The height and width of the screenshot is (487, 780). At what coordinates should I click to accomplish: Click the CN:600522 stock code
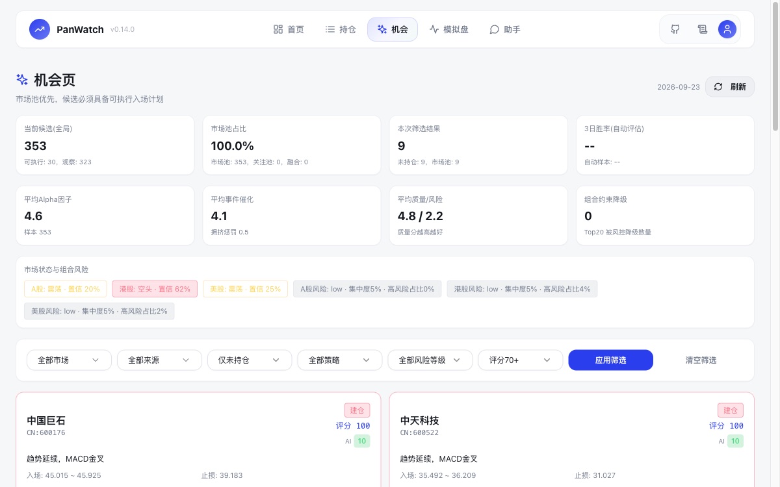point(419,433)
